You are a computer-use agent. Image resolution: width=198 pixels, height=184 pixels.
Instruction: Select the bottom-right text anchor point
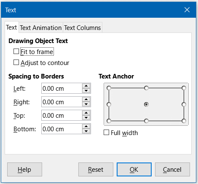click(x=184, y=121)
